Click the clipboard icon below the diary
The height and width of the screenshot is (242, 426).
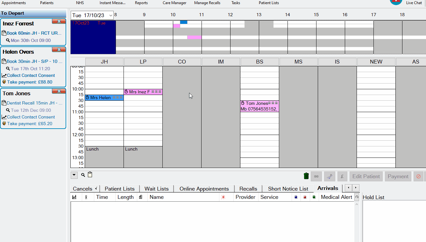(90, 174)
